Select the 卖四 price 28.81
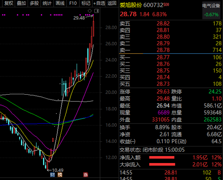Screen dimensions: 223x180 [163, 30]
